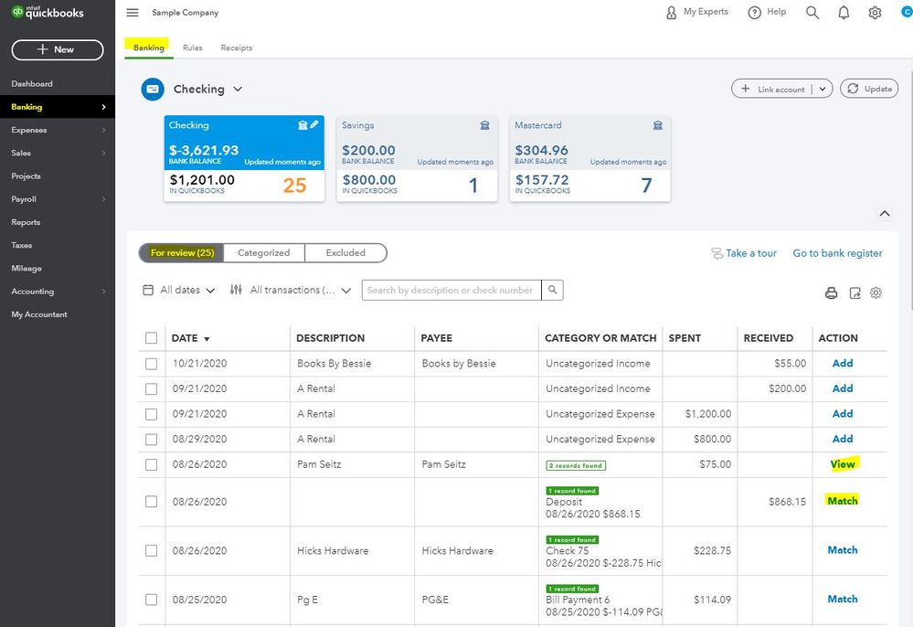
Task: Click the pencil edit icon on Checking card
Action: (x=314, y=124)
